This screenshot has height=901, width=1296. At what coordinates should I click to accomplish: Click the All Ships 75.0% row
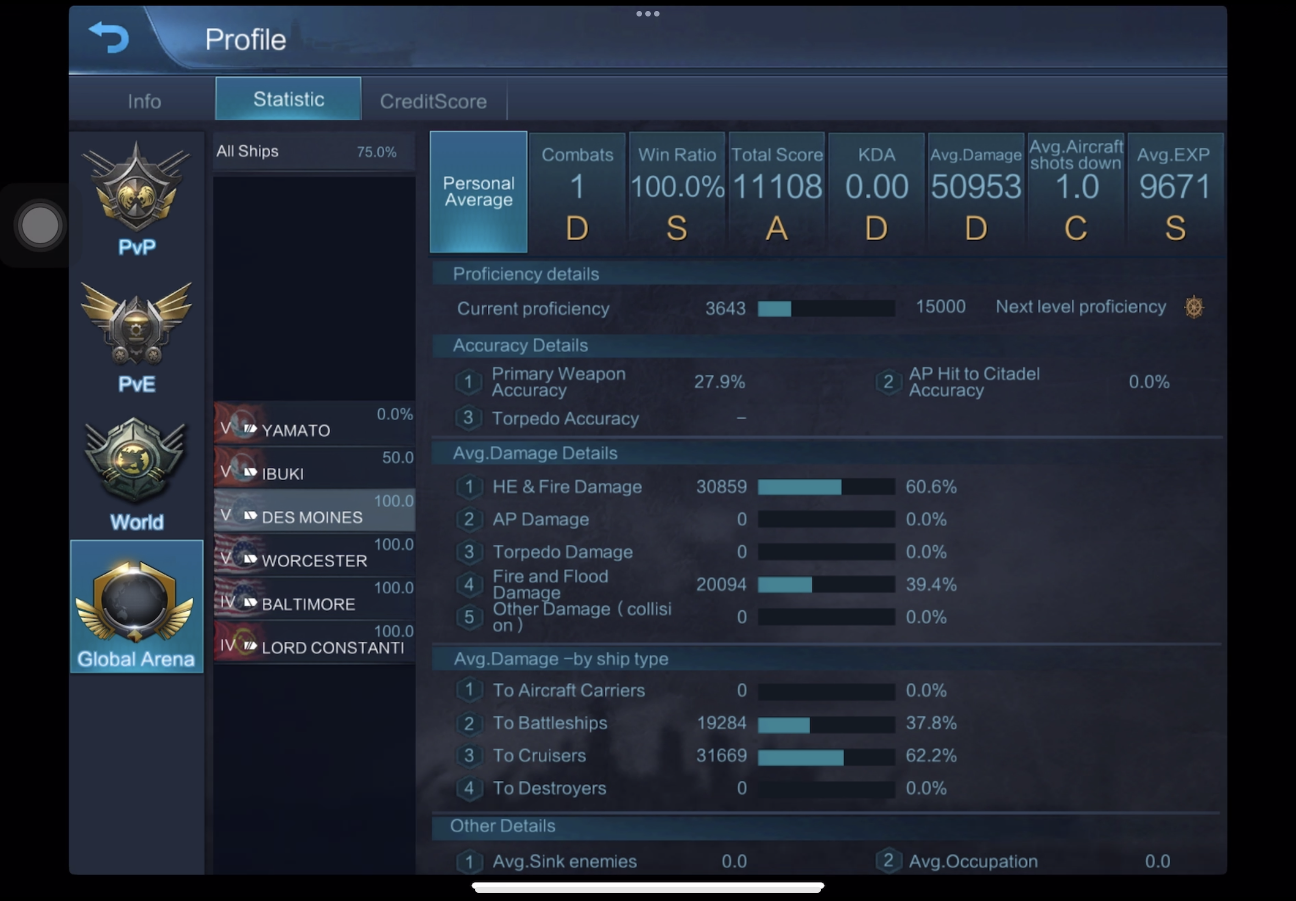(x=314, y=151)
